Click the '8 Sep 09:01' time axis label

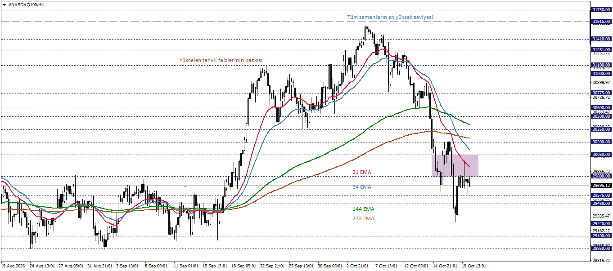(157, 266)
